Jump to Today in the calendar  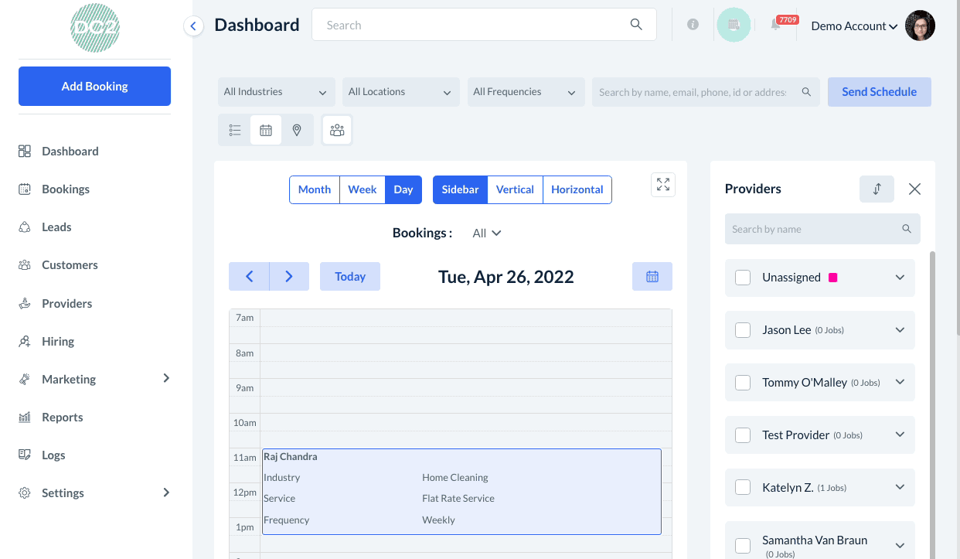point(350,277)
